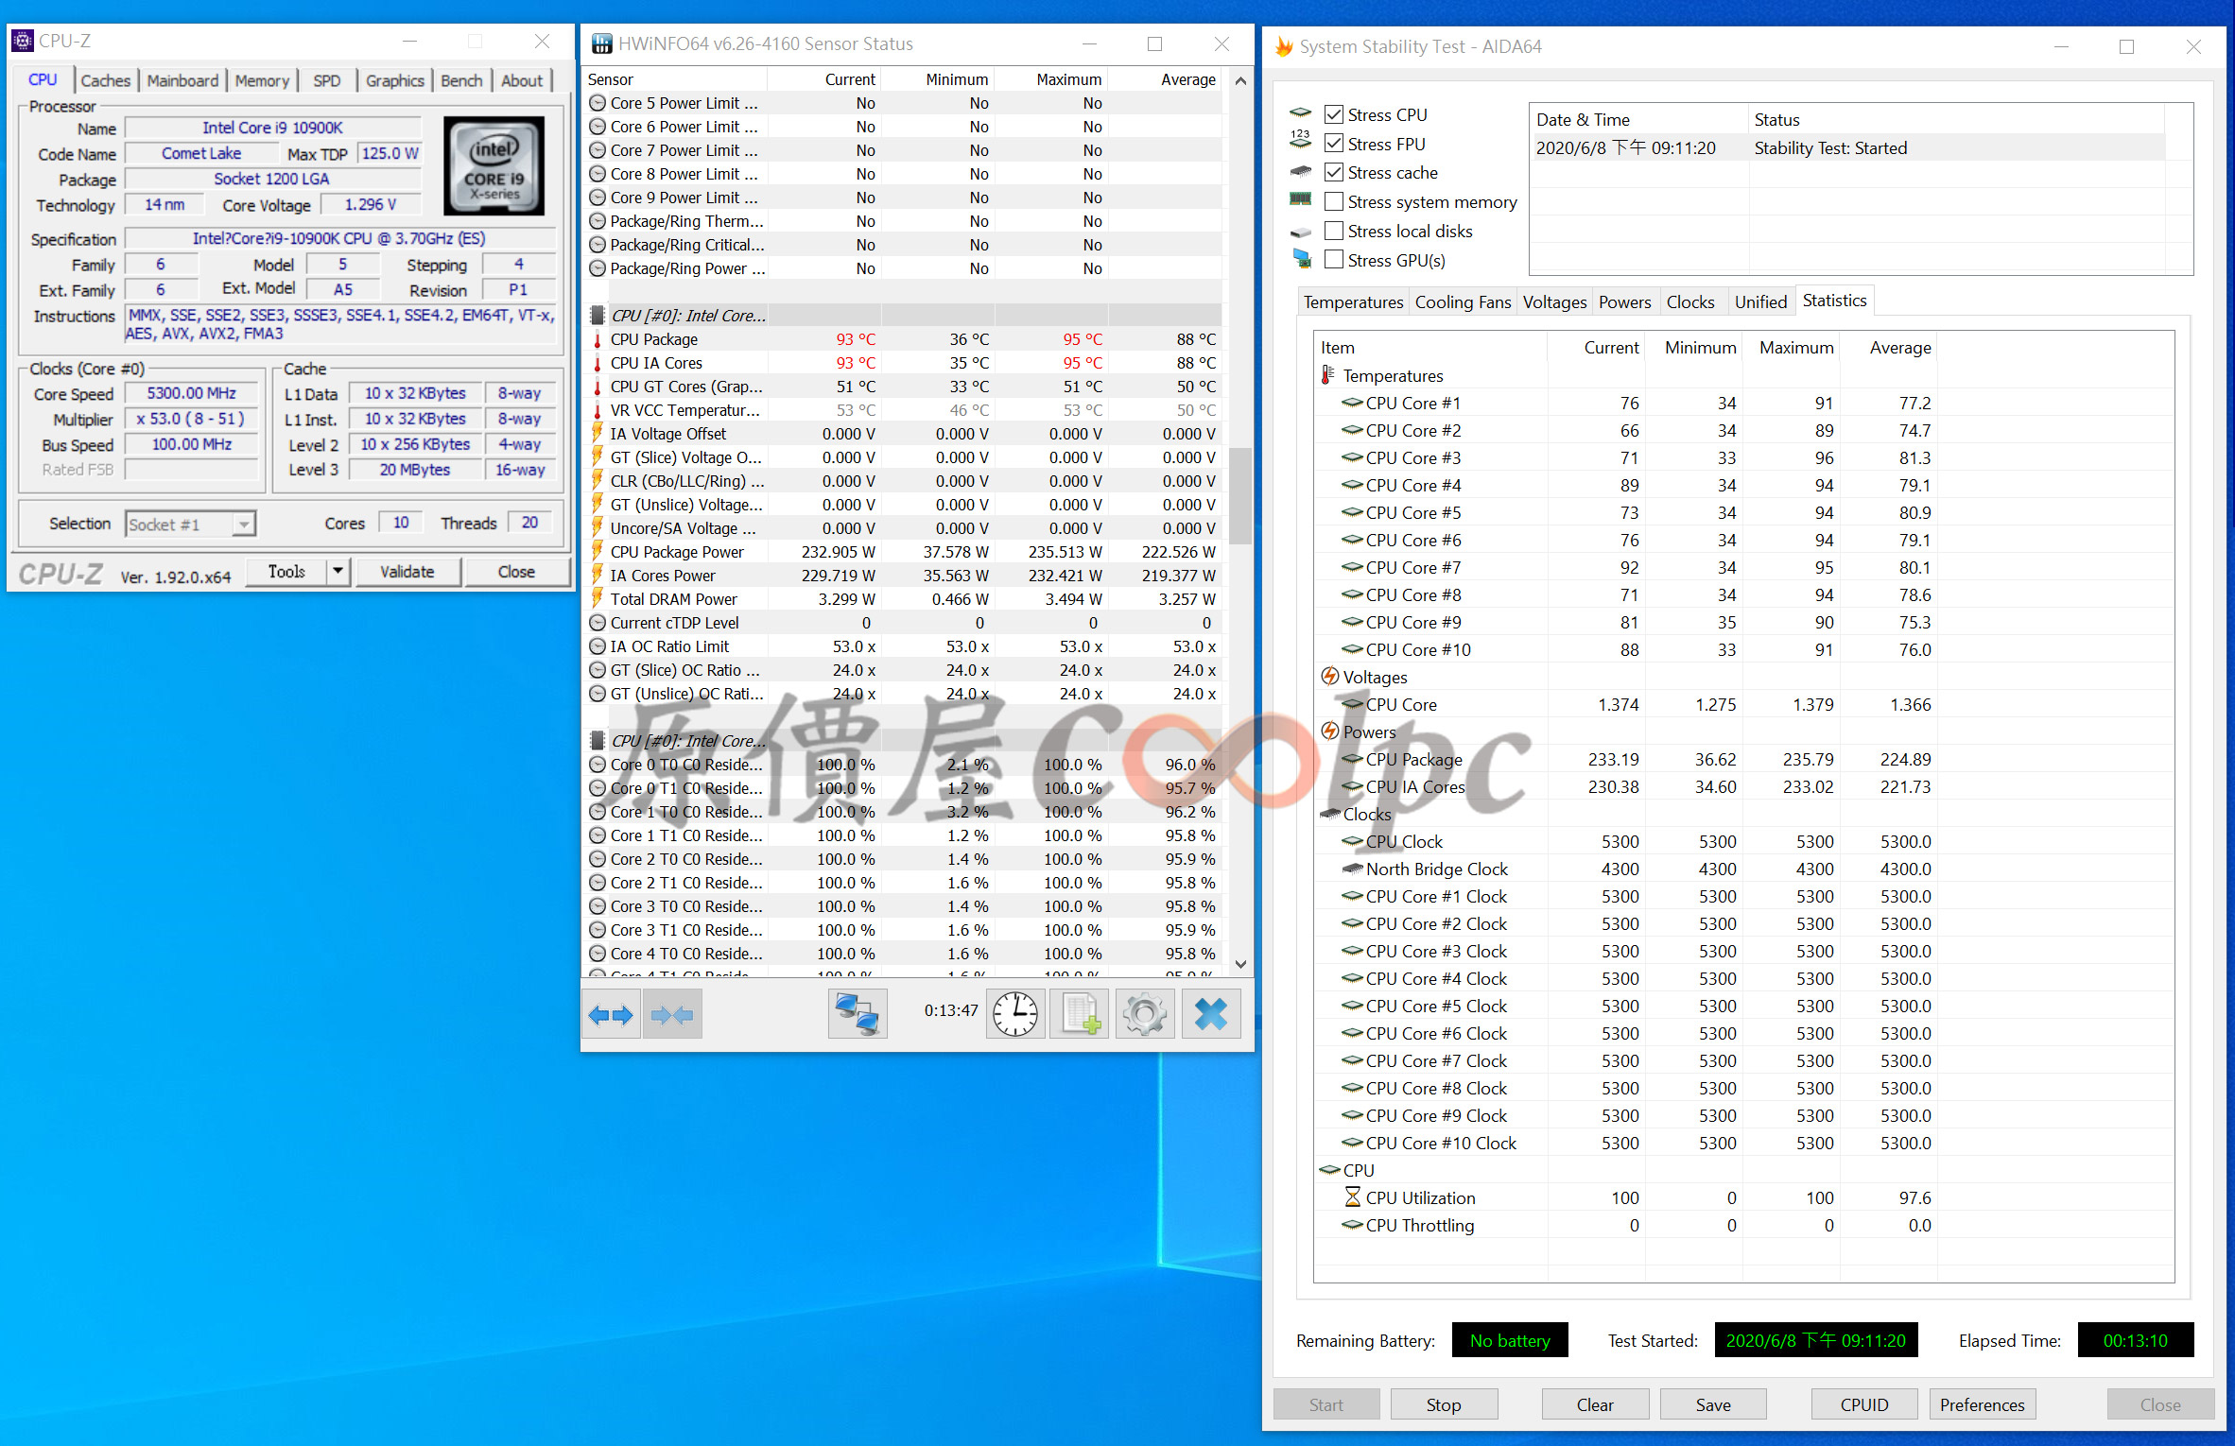Switch to CPU-Z Memory tab
The width and height of the screenshot is (2235, 1446).
[x=262, y=80]
